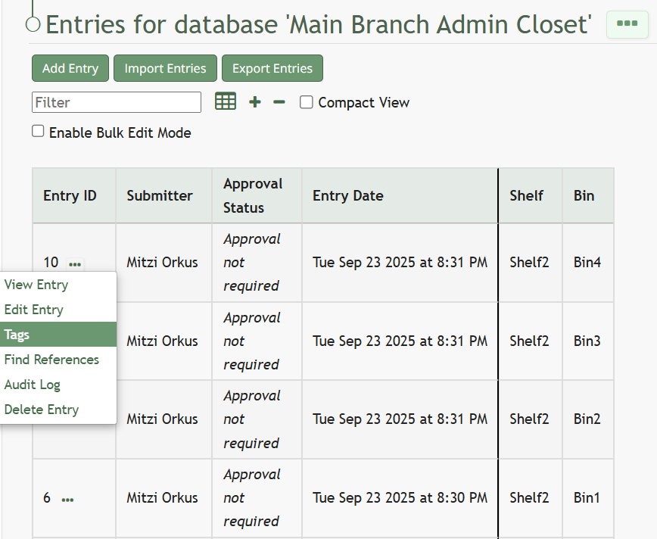Tick the Enable Bulk Edit Mode checkbox
Image resolution: width=657 pixels, height=539 pixels.
tap(38, 131)
